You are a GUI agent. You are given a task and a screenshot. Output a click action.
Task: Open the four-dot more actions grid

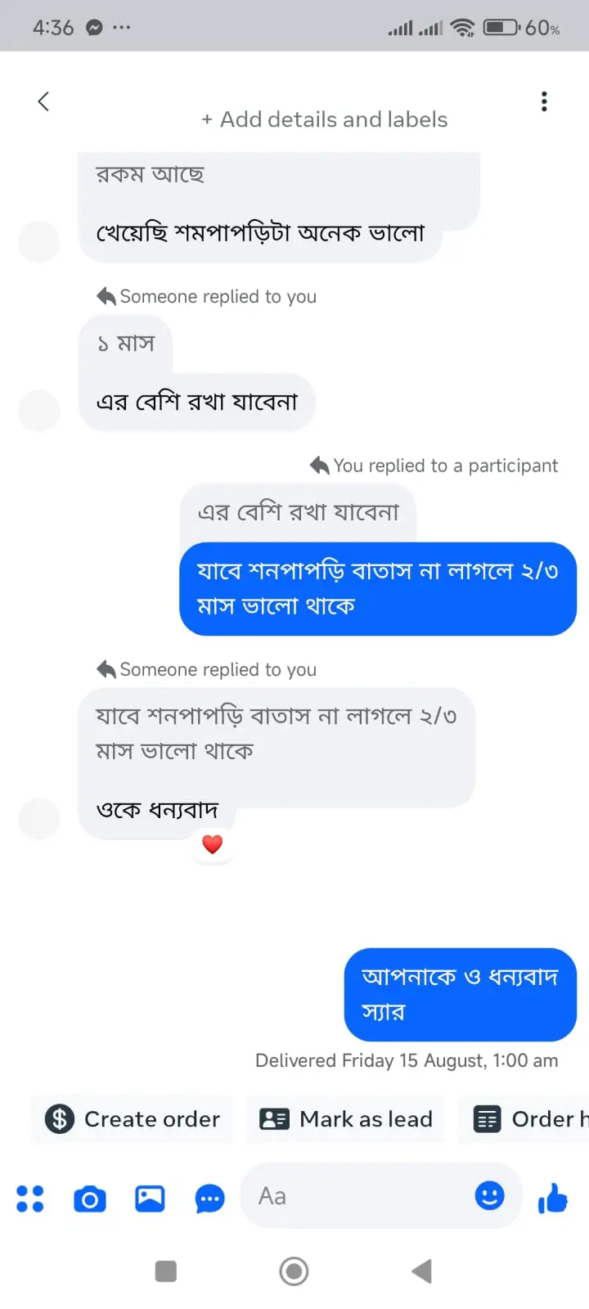pyautogui.click(x=30, y=1199)
